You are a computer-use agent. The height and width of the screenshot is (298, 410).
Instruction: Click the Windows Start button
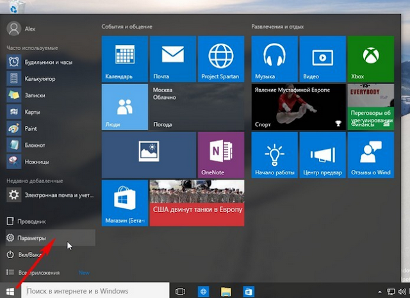click(x=10, y=291)
